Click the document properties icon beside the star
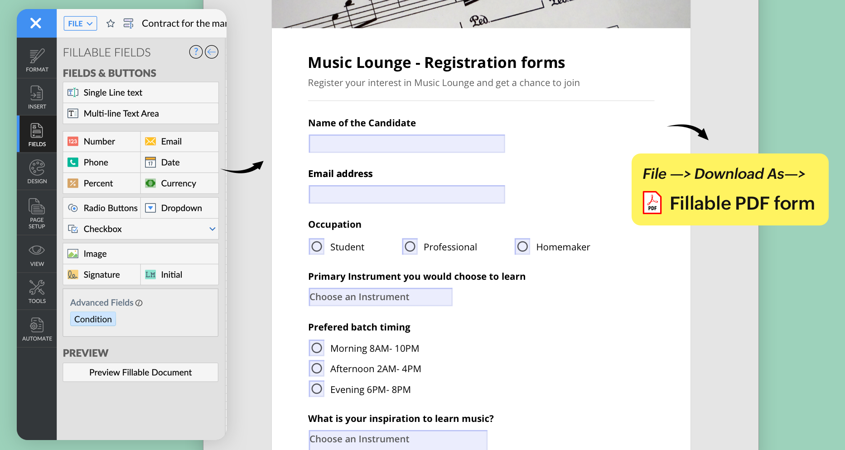This screenshot has width=845, height=450. (x=128, y=24)
